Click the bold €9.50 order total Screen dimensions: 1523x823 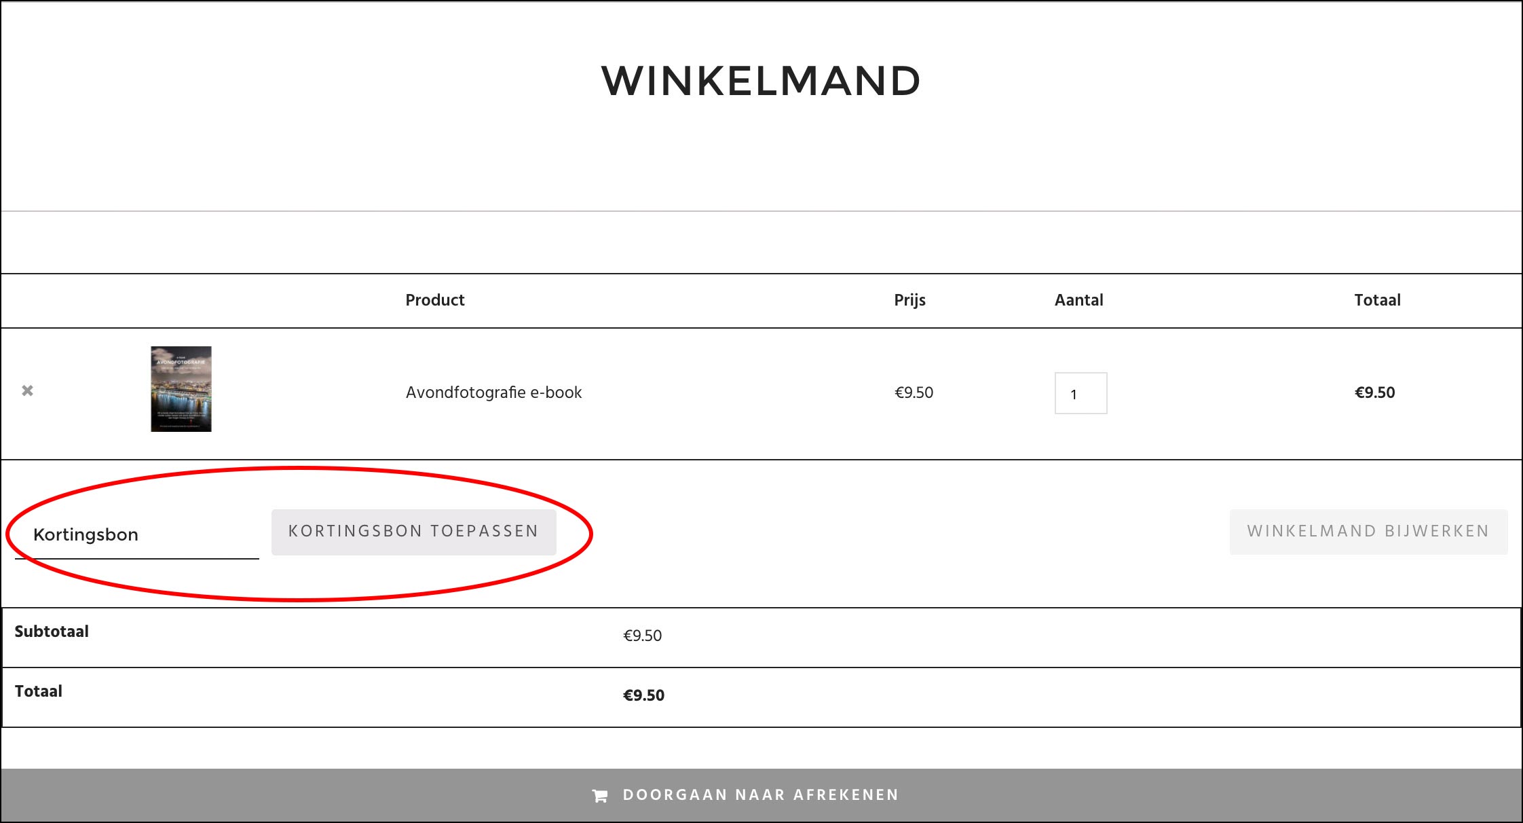point(643,695)
